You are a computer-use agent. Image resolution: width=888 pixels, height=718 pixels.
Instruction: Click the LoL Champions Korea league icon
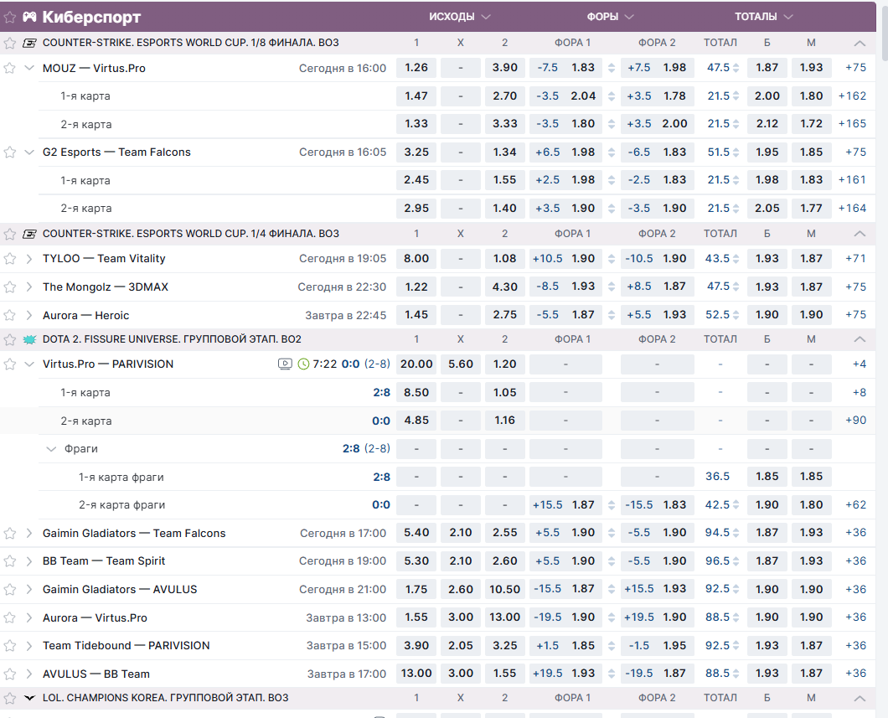(29, 698)
